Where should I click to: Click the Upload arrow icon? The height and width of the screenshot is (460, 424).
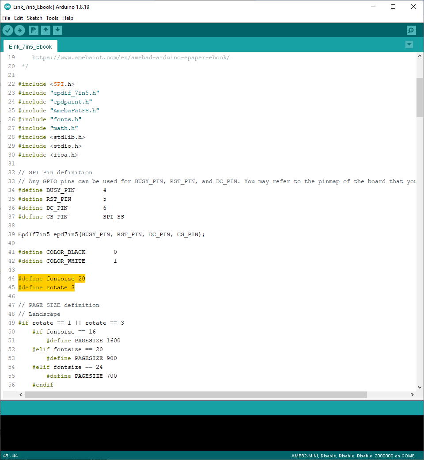point(20,30)
